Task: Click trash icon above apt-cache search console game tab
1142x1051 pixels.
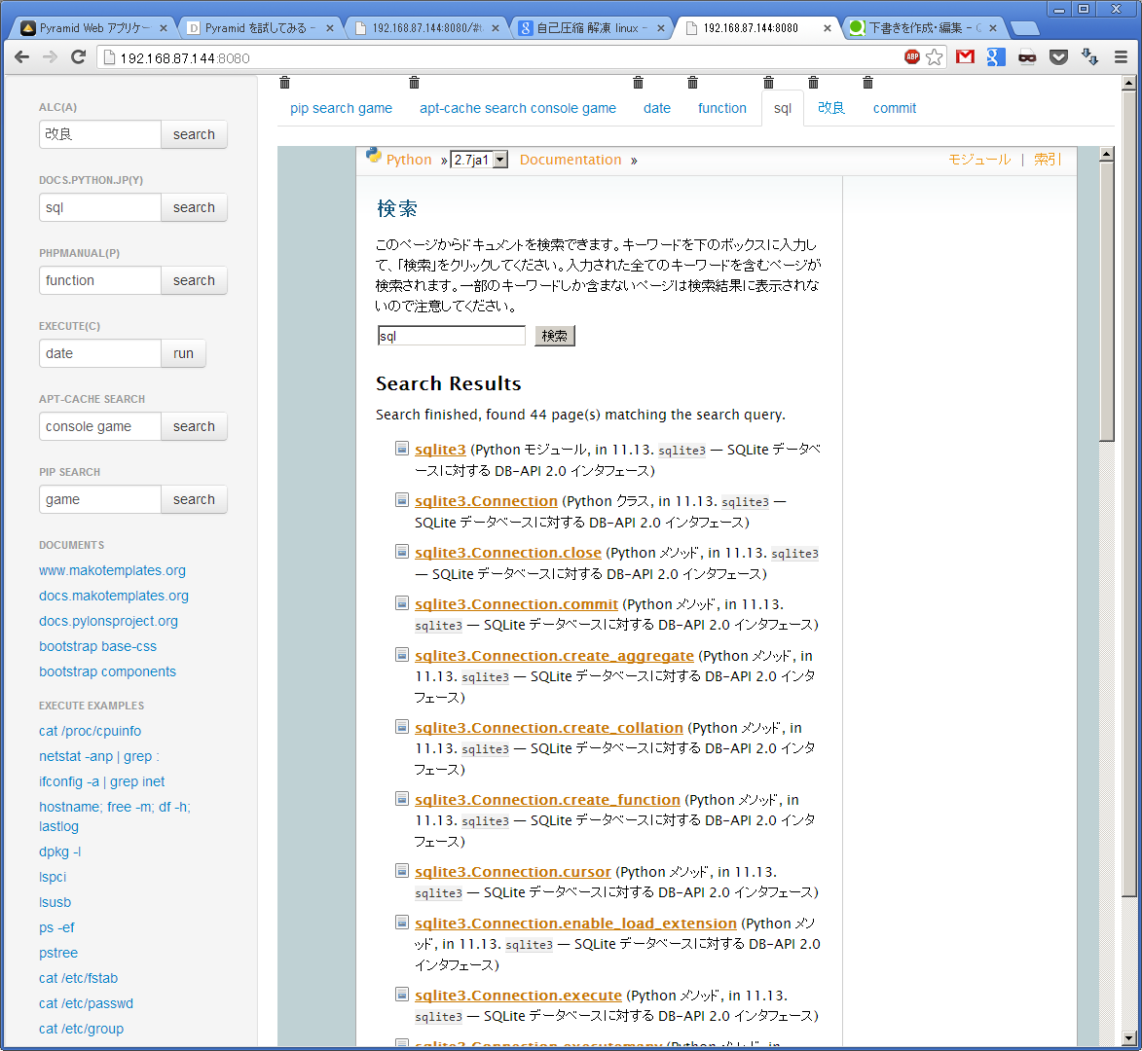Action: pyautogui.click(x=415, y=83)
